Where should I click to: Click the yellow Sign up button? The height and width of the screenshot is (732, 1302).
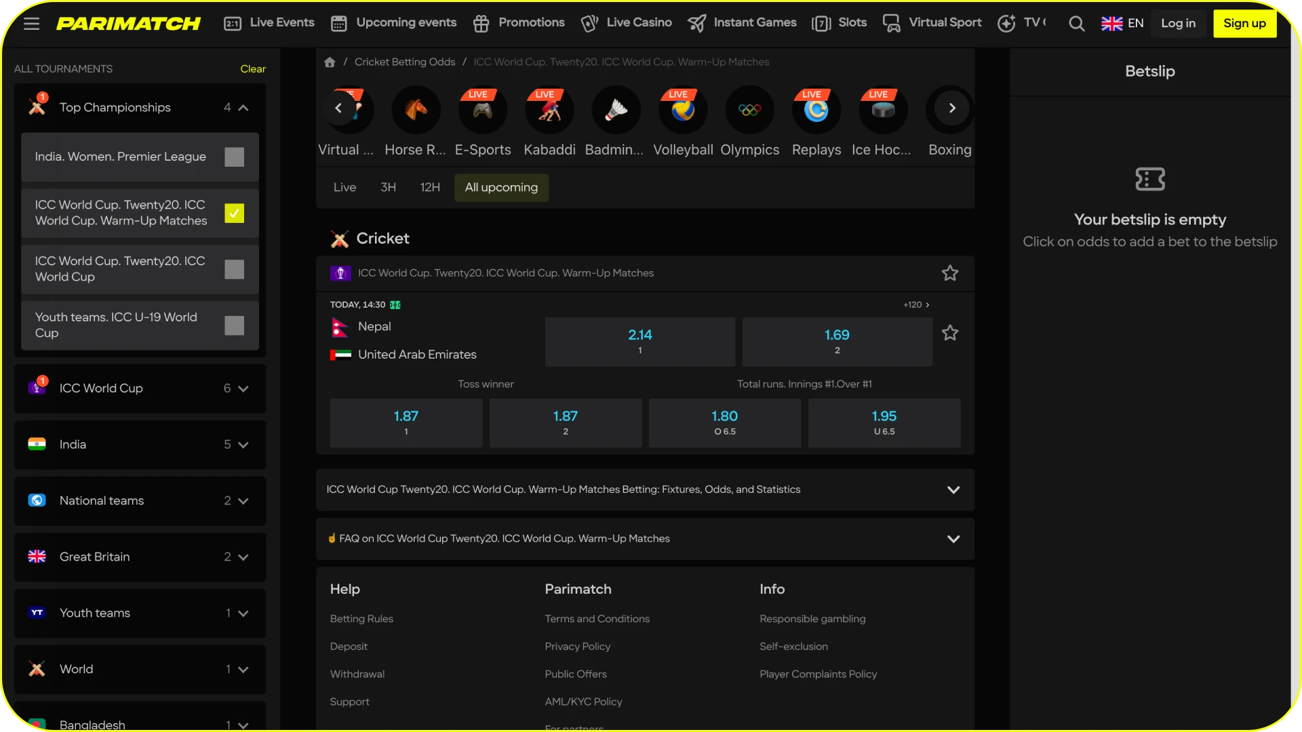click(x=1244, y=24)
